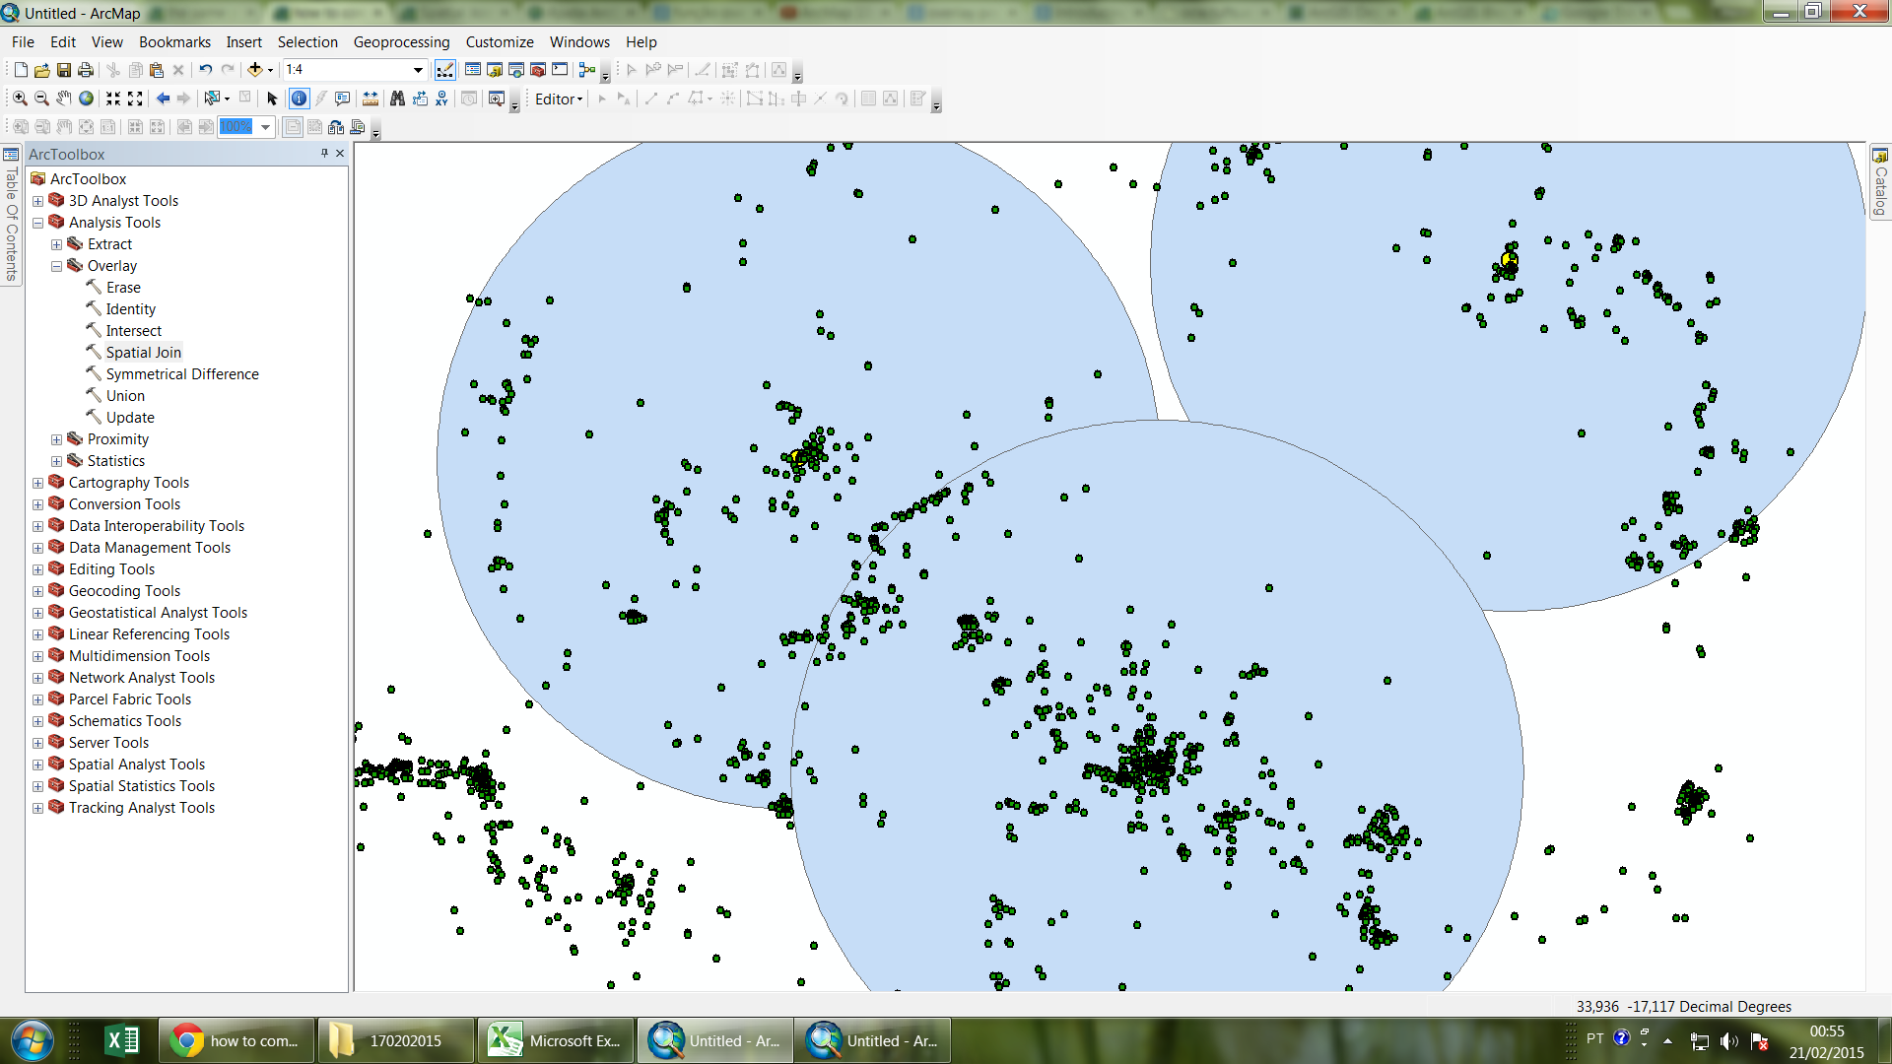This screenshot has height=1064, width=1892.
Task: Print the map
Action: point(86,70)
